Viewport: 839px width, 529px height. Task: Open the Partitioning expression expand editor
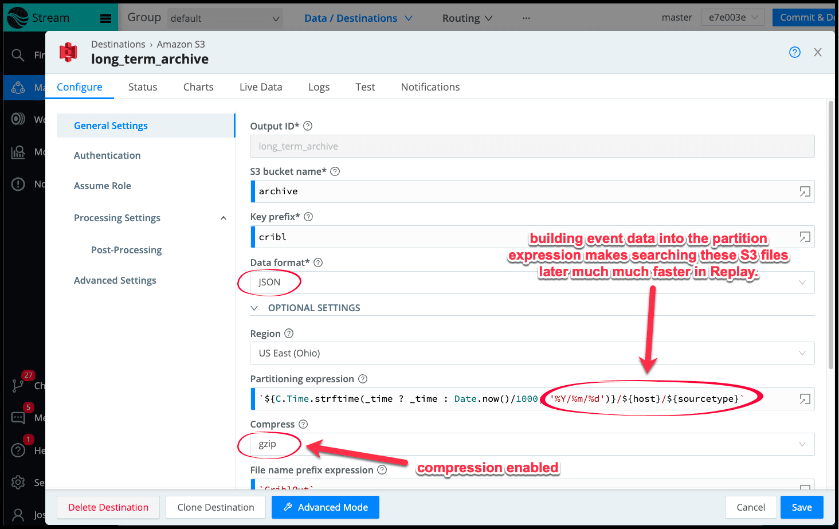point(805,399)
